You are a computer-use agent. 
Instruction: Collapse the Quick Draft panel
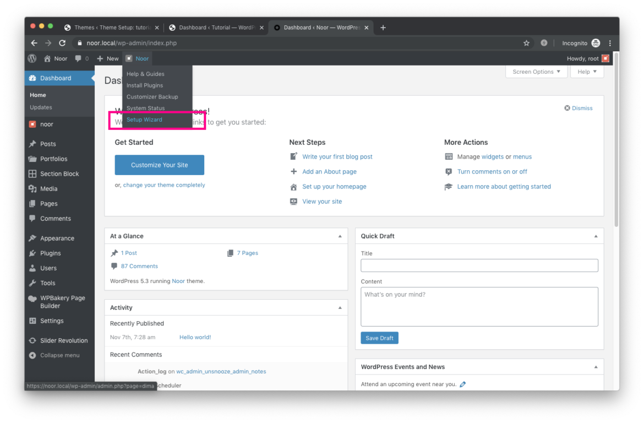595,236
